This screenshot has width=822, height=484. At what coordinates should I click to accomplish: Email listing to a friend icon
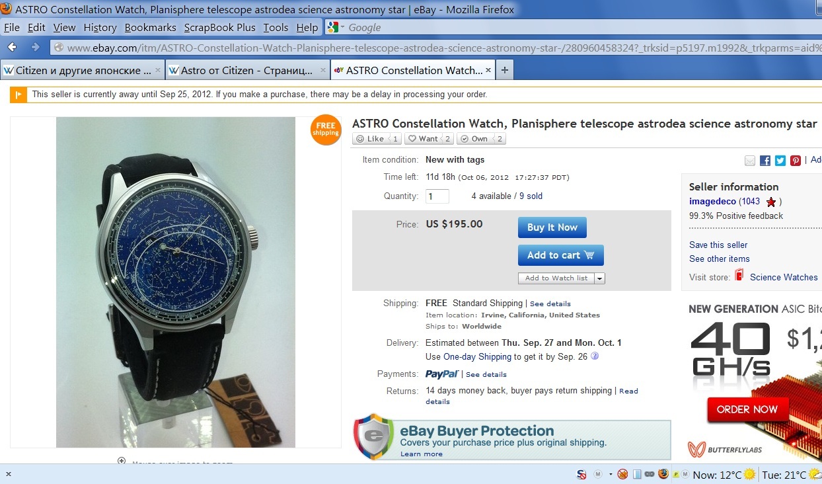(750, 160)
